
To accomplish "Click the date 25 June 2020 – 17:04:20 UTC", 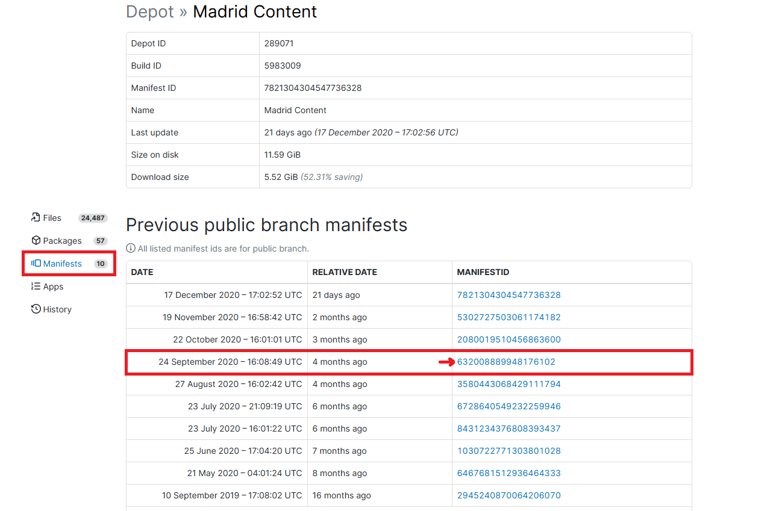I will point(243,451).
